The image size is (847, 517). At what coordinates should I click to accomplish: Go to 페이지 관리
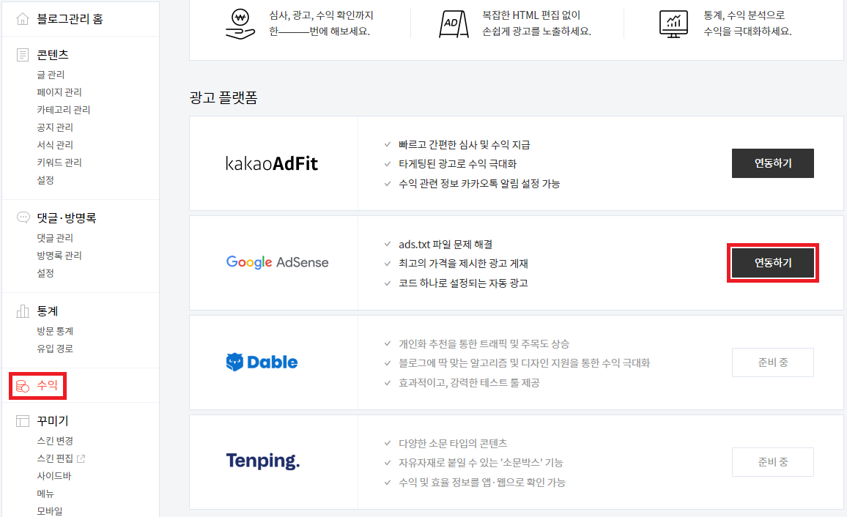[x=59, y=92]
